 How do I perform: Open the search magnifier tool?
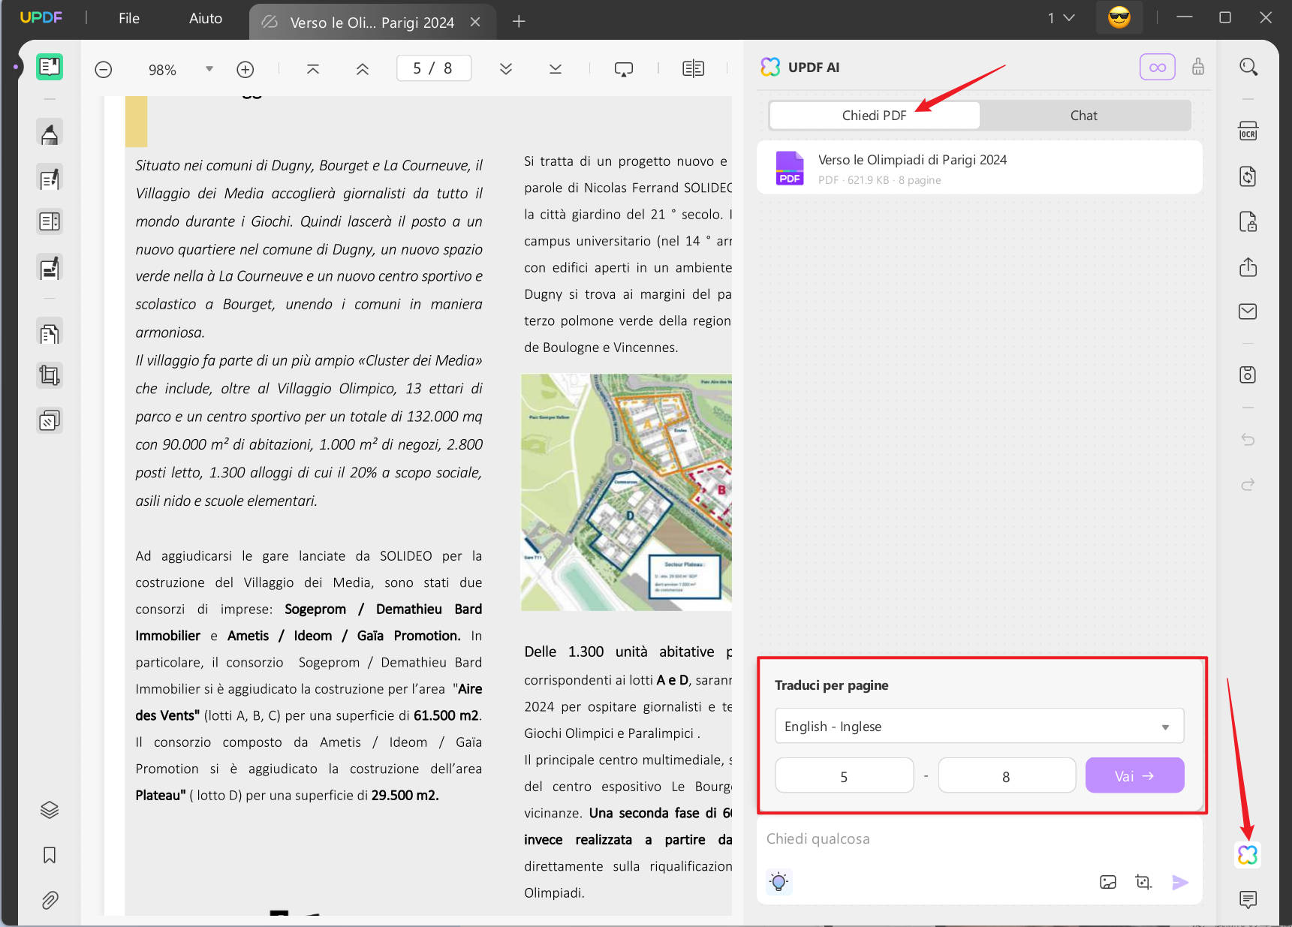[1248, 67]
